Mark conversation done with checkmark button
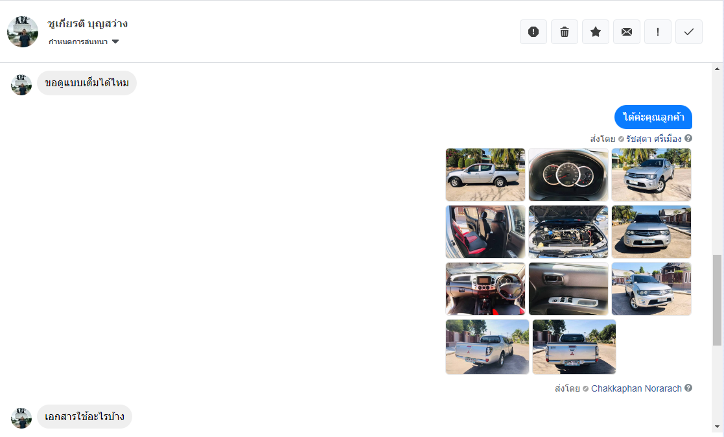The height and width of the screenshot is (437, 724). click(x=689, y=32)
